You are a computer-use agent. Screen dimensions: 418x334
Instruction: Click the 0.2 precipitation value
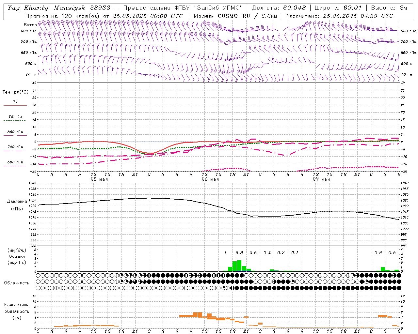click(281, 253)
